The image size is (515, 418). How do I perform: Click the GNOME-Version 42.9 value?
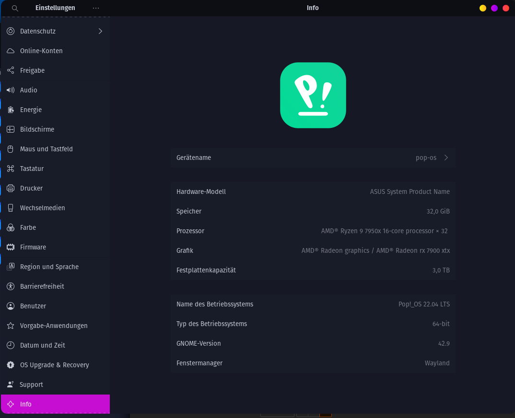[444, 344]
